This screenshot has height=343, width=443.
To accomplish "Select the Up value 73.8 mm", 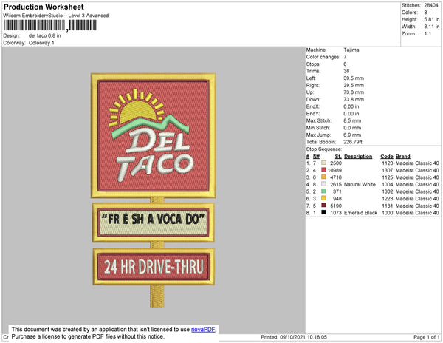I will 354,92.
